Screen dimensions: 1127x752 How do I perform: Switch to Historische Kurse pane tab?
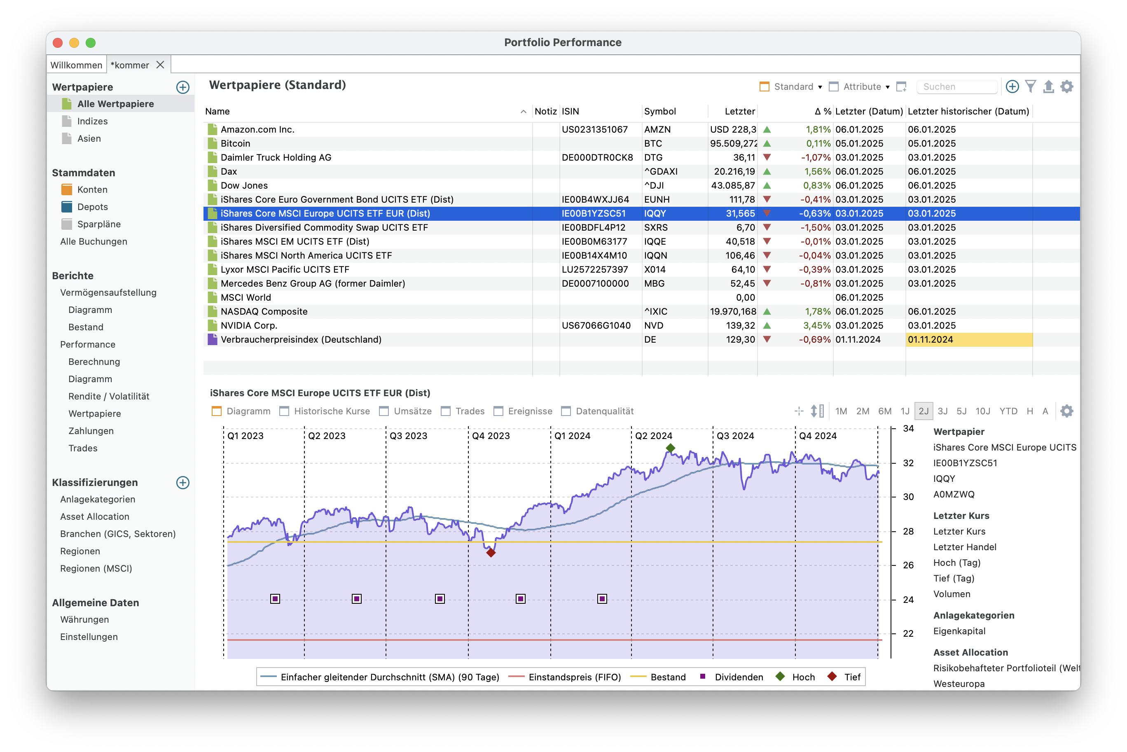pyautogui.click(x=325, y=411)
